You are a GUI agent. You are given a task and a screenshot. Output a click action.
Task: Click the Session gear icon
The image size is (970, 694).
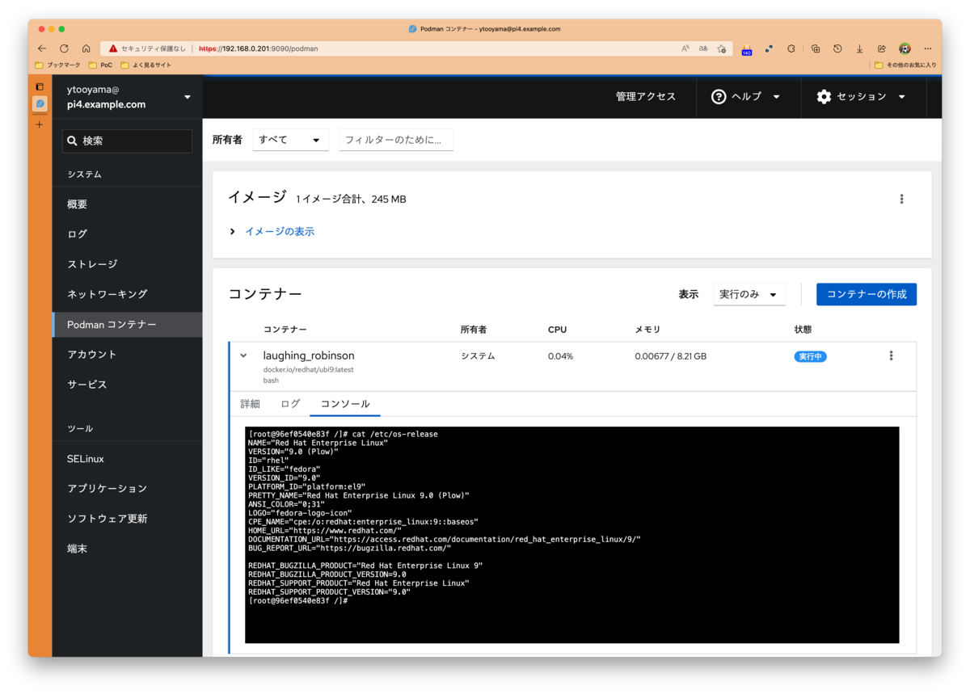coord(824,96)
